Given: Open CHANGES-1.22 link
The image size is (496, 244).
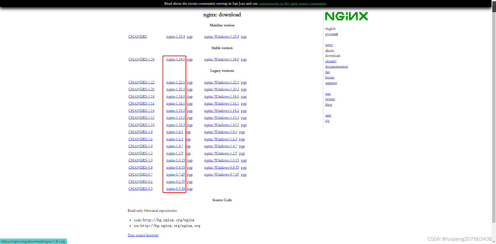Looking at the screenshot, I should coord(141,82).
